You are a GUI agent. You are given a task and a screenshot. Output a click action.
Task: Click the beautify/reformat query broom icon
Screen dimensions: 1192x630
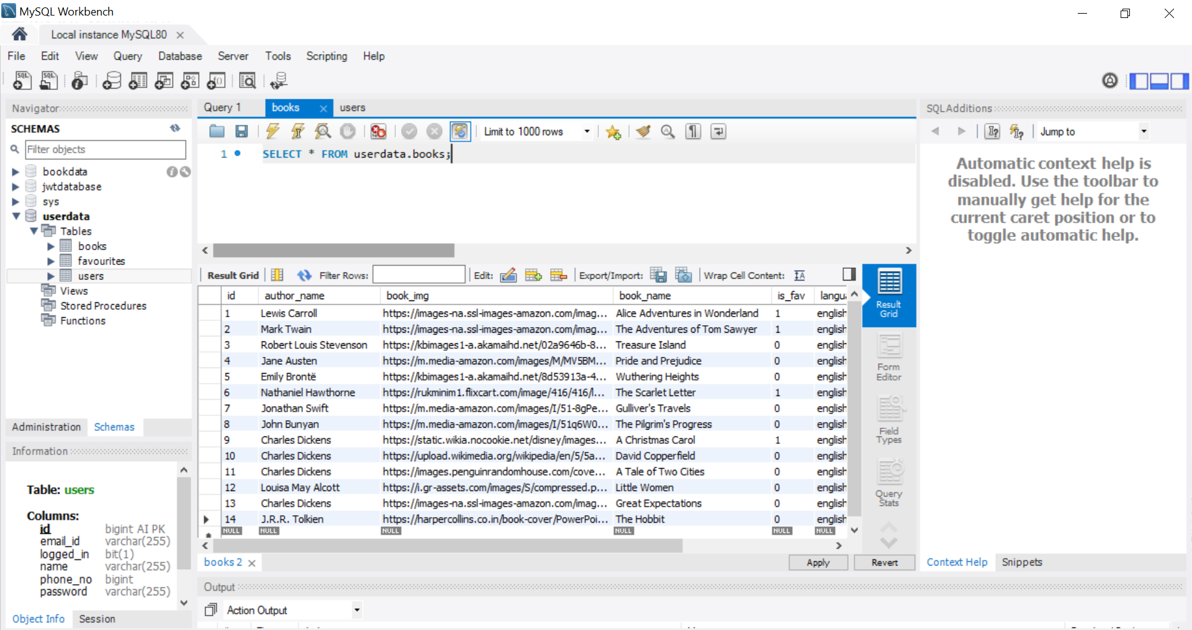pyautogui.click(x=643, y=131)
